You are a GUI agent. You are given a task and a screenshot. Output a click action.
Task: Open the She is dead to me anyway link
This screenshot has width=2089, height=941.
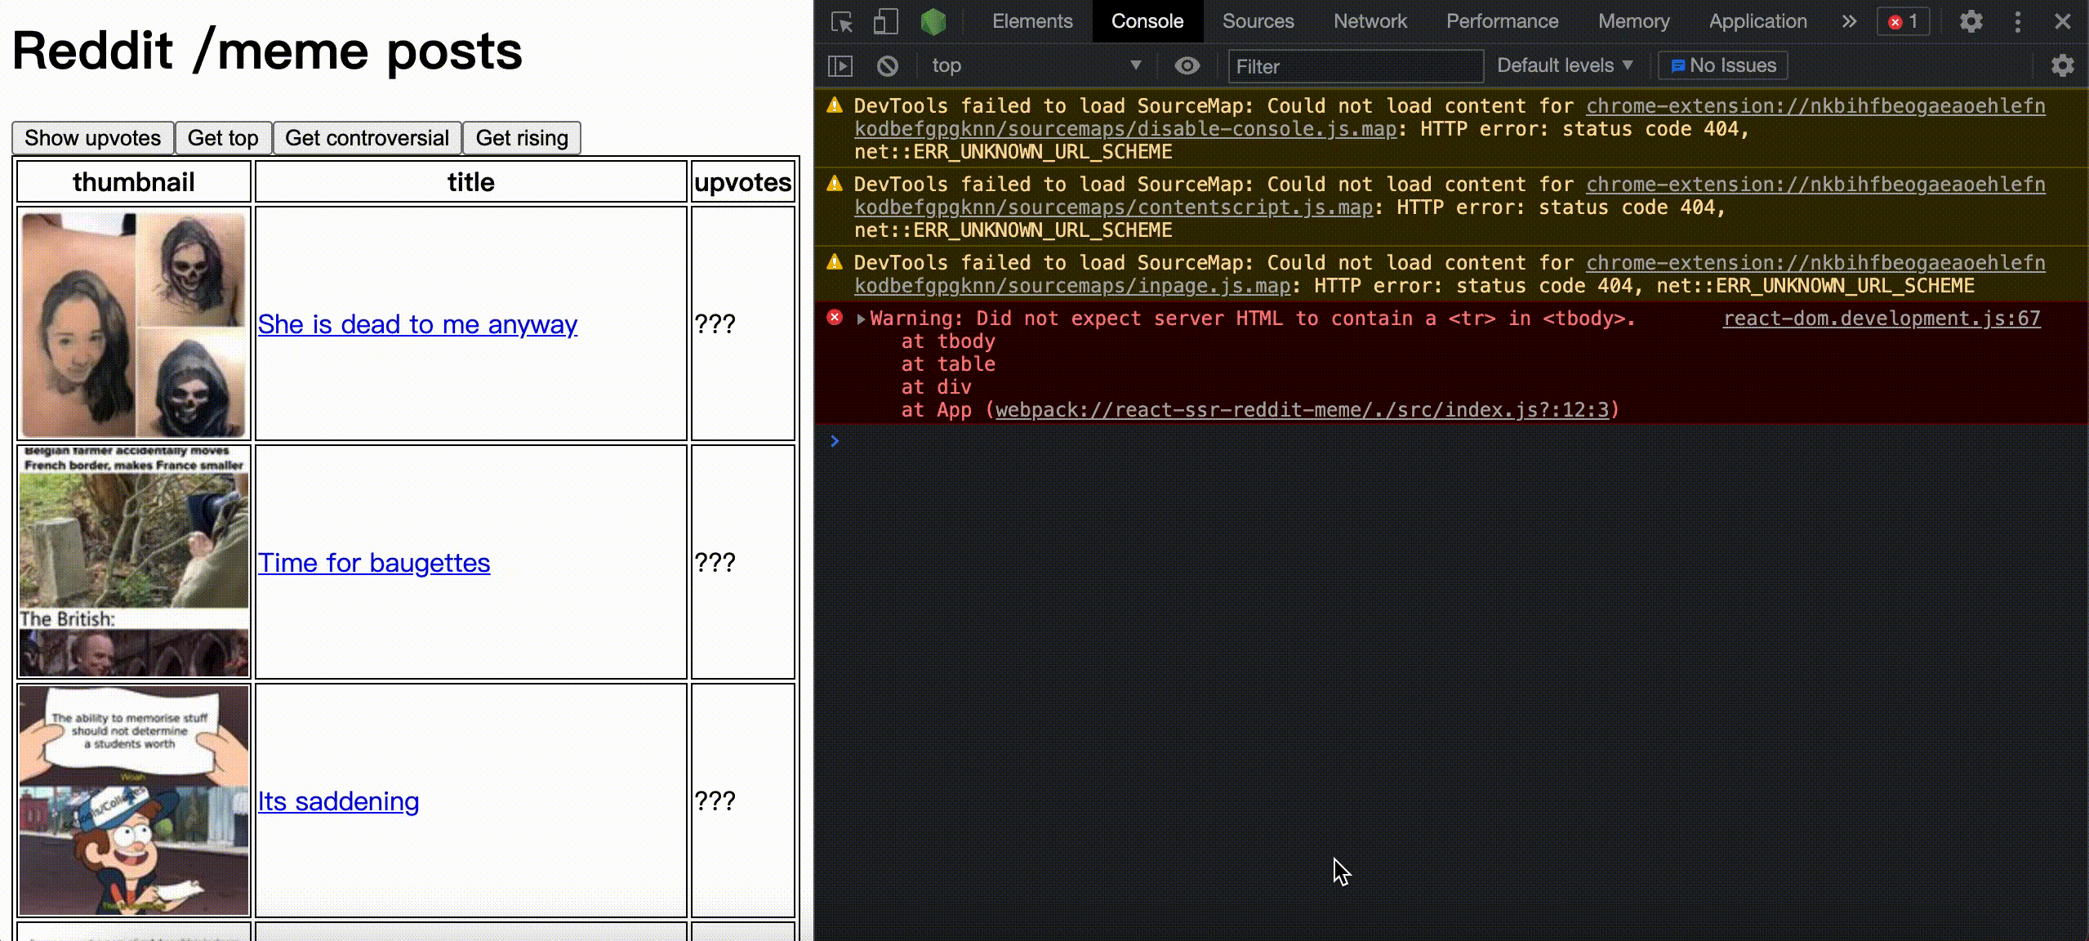(417, 324)
